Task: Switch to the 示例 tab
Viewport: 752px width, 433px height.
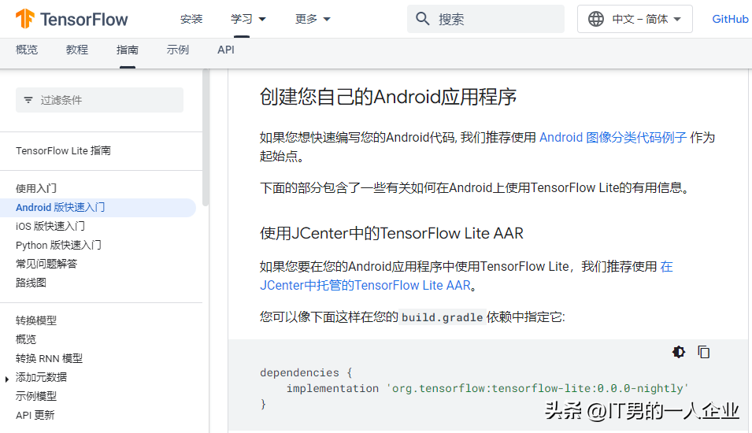Action: point(177,50)
